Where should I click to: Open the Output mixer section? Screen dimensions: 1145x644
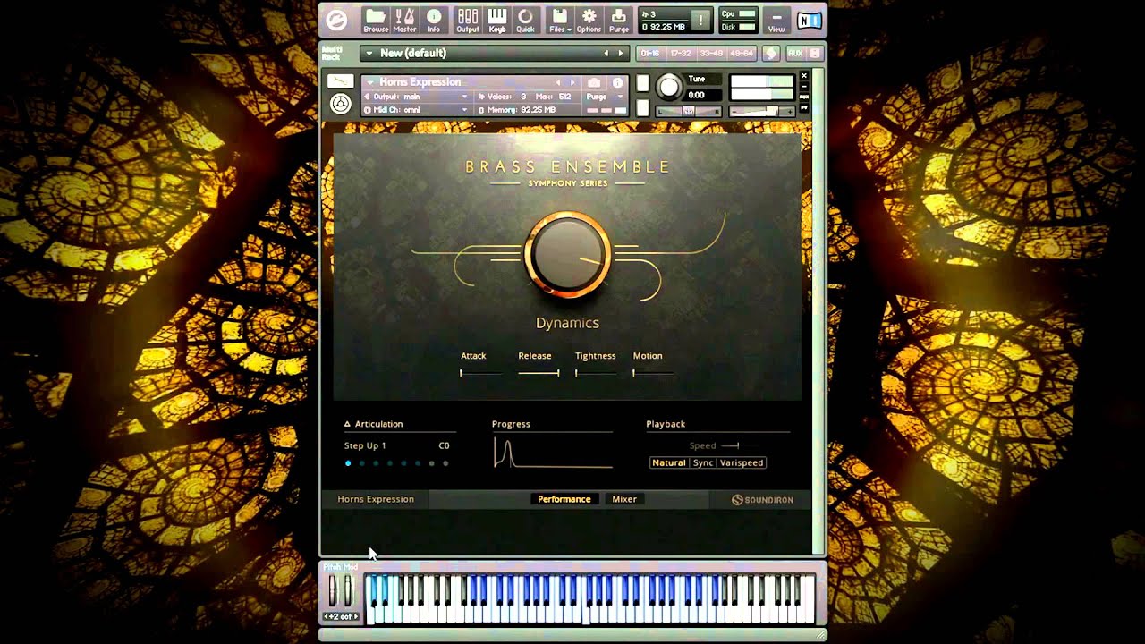[468, 20]
